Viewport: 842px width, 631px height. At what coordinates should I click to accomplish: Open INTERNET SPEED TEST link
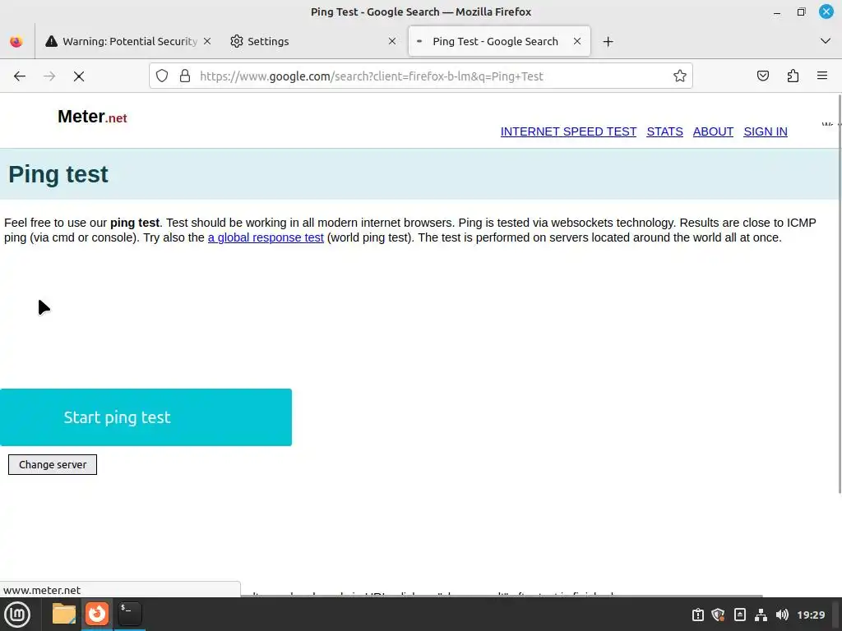click(x=568, y=131)
